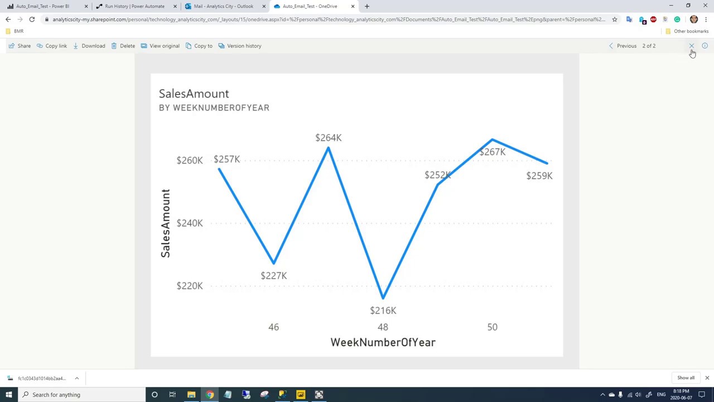Choose Copy to in the toolbar
This screenshot has width=714, height=402.
199,46
